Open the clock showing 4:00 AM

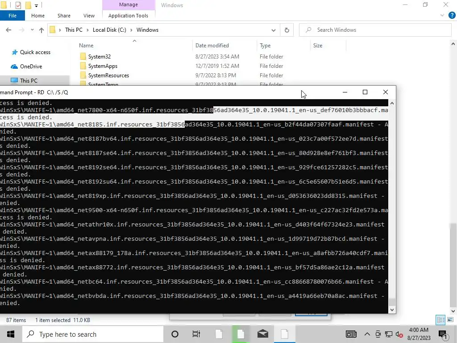pyautogui.click(x=419, y=334)
